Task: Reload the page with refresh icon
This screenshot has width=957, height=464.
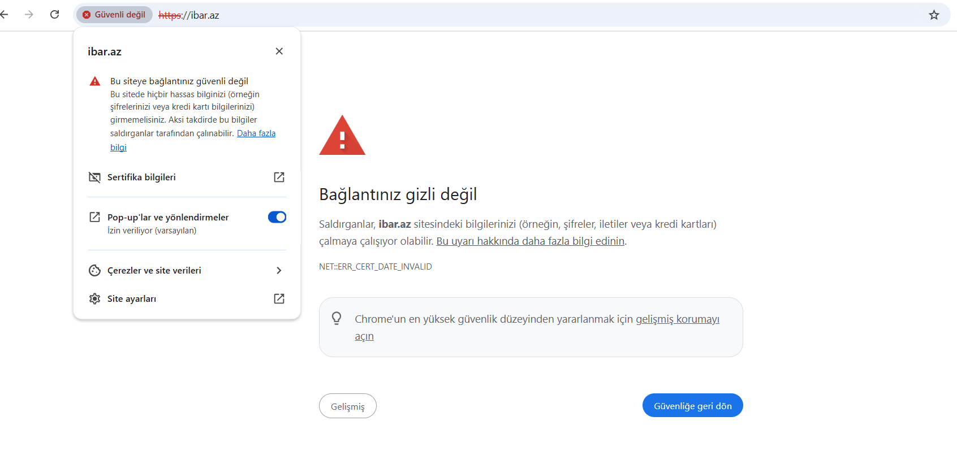Action: point(55,15)
